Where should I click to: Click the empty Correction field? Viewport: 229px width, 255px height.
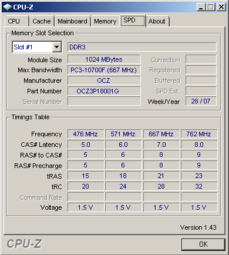201,59
